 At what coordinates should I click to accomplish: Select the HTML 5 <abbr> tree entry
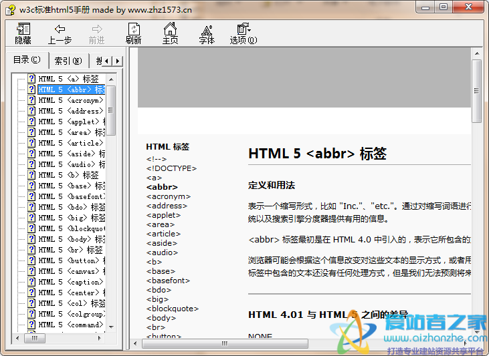(x=72, y=90)
